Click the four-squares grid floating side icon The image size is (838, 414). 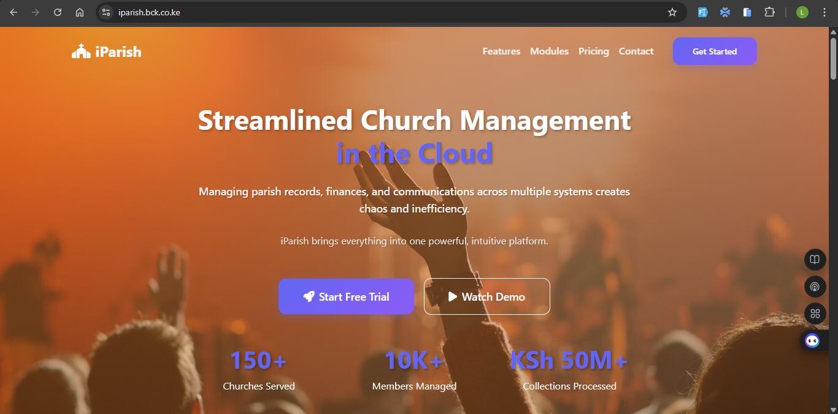tap(815, 314)
